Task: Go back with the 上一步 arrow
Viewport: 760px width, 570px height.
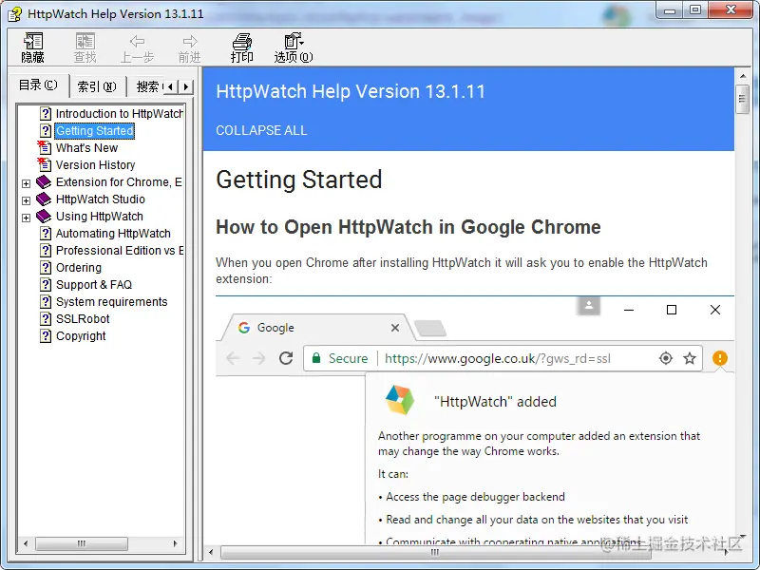Action: [137, 48]
